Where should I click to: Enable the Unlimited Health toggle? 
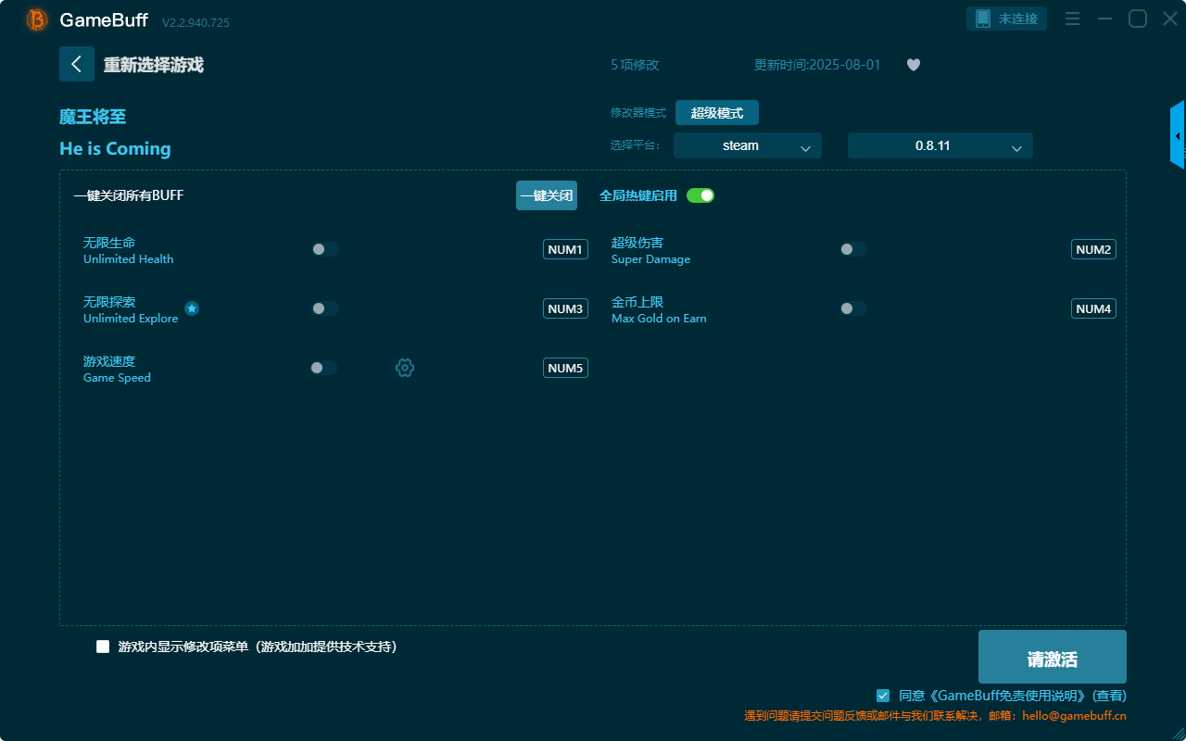point(325,249)
